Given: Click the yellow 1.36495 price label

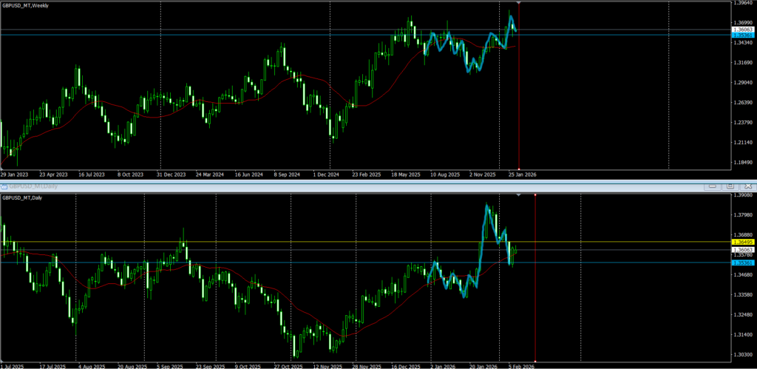Looking at the screenshot, I should (742, 242).
